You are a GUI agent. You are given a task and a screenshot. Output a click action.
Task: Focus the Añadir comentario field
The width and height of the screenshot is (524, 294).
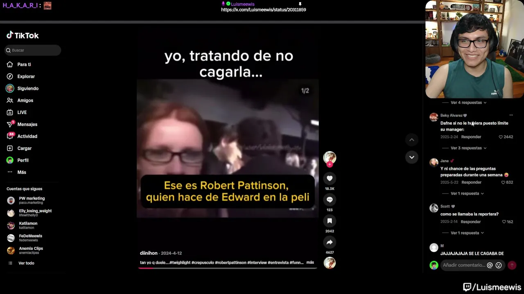[x=464, y=265]
